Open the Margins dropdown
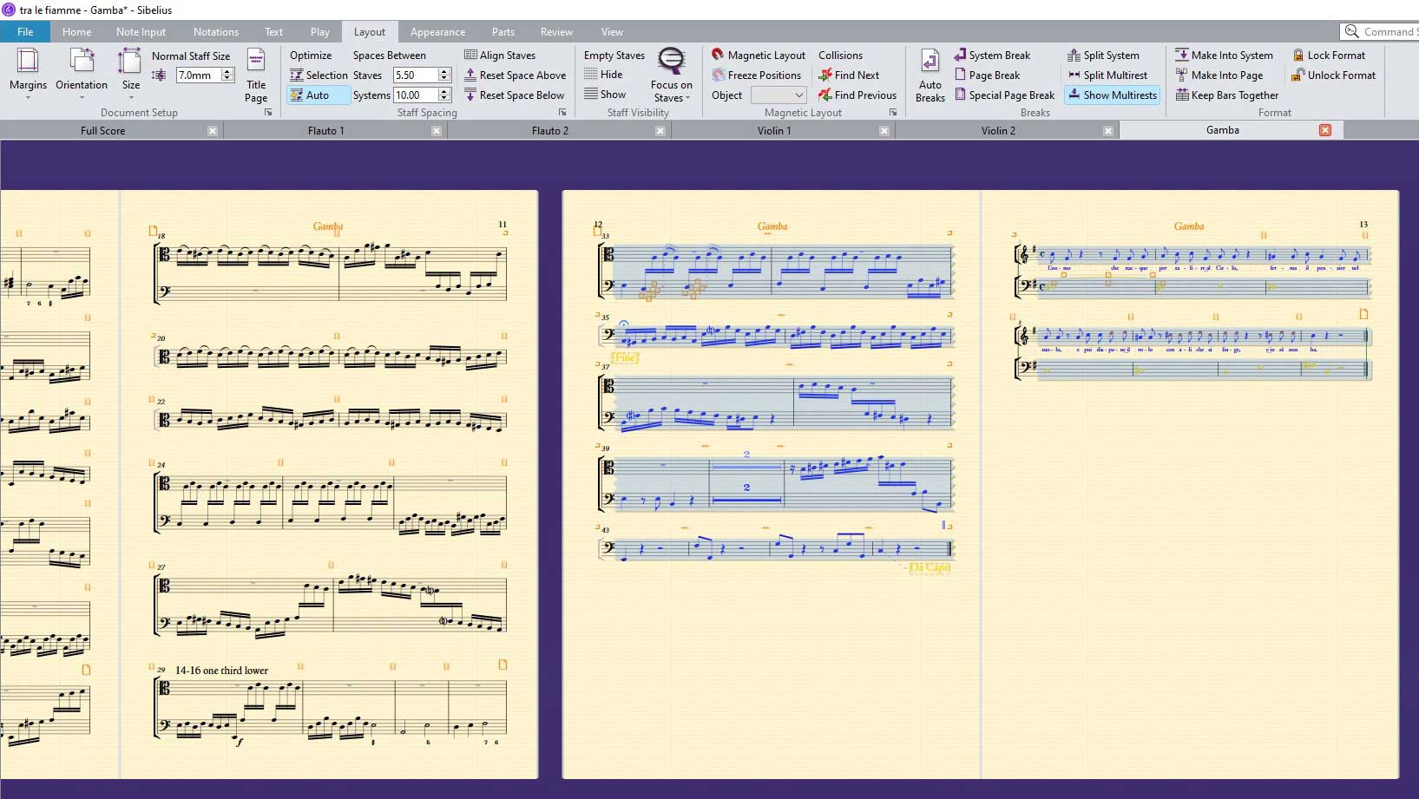1419x799 pixels. pyautogui.click(x=28, y=74)
